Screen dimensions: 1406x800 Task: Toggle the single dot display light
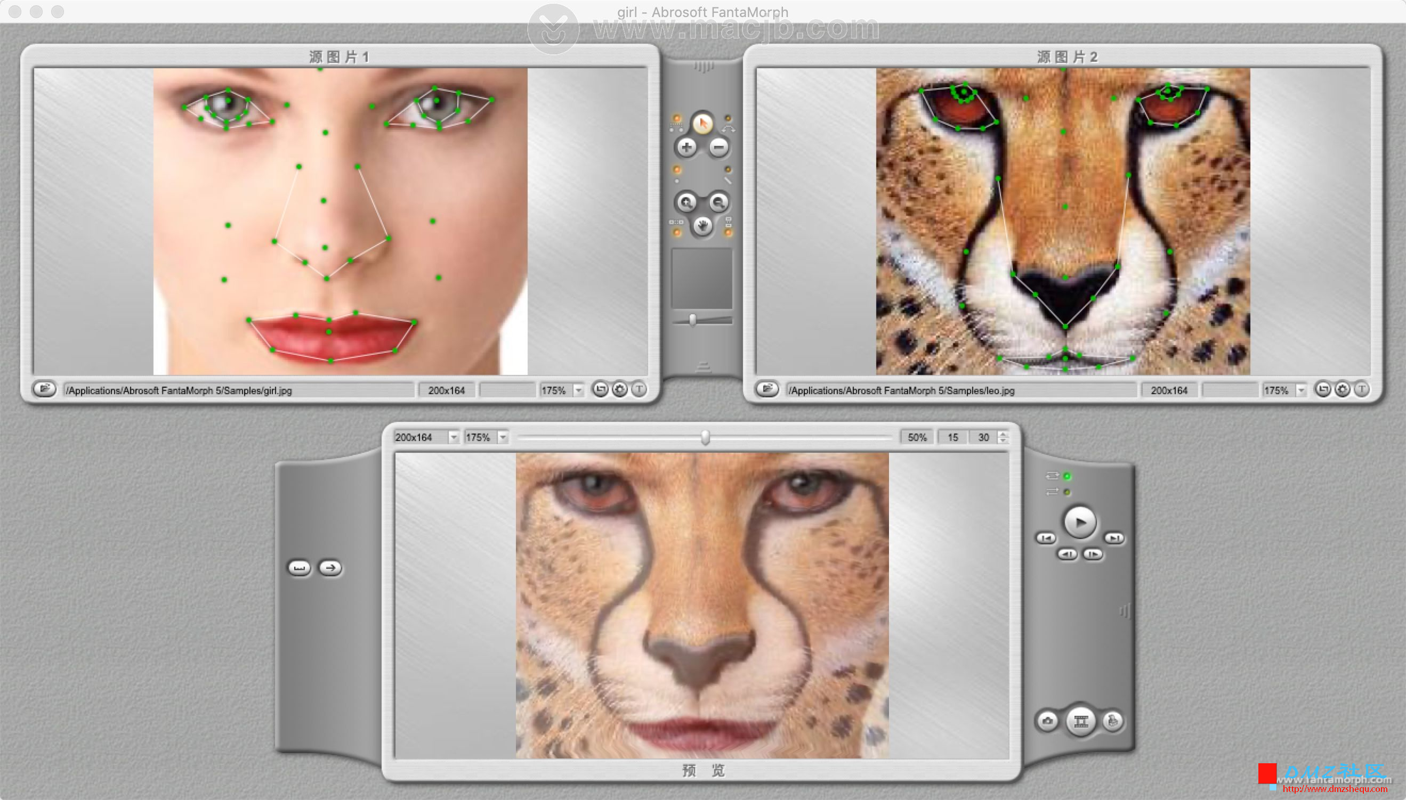coord(676,170)
